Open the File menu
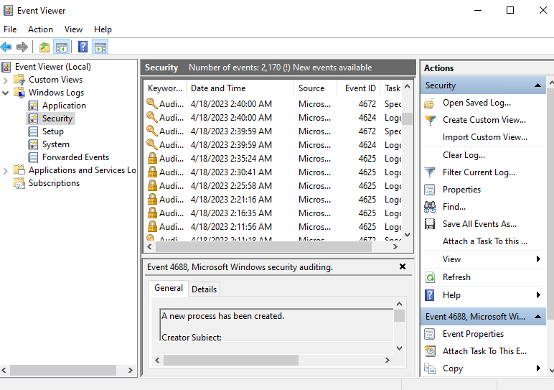This screenshot has width=554, height=390. pos(10,29)
